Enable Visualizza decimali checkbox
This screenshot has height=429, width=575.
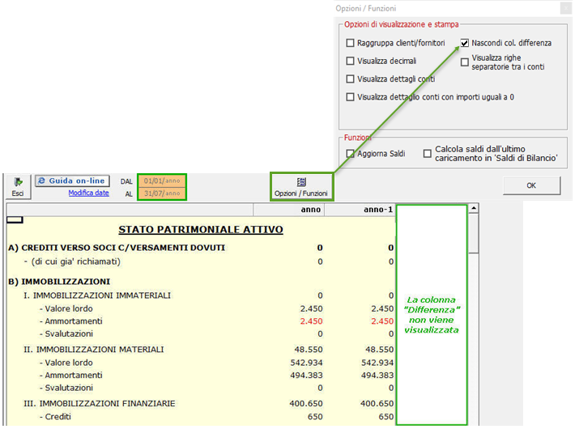click(350, 61)
